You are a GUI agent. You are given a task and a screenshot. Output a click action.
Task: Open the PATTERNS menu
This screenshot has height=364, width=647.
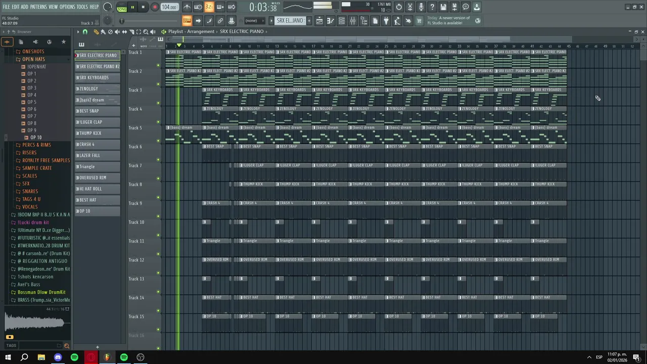pos(38,7)
